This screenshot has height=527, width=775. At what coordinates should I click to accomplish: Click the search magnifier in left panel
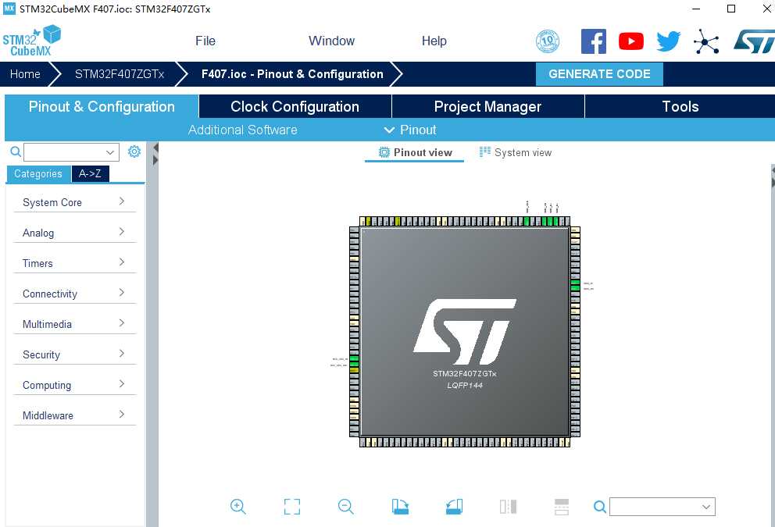point(16,151)
